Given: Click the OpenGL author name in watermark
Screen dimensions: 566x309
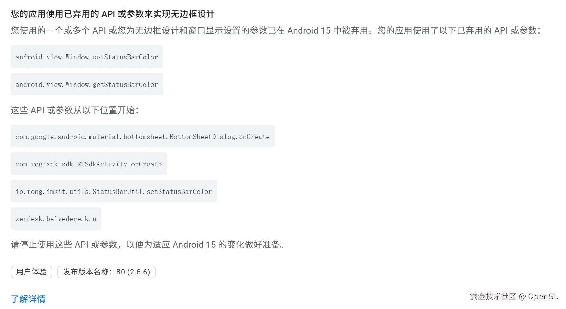Looking at the screenshot, I should (x=543, y=296).
